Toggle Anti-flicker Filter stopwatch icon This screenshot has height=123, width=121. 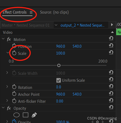pyautogui.click(x=14, y=101)
